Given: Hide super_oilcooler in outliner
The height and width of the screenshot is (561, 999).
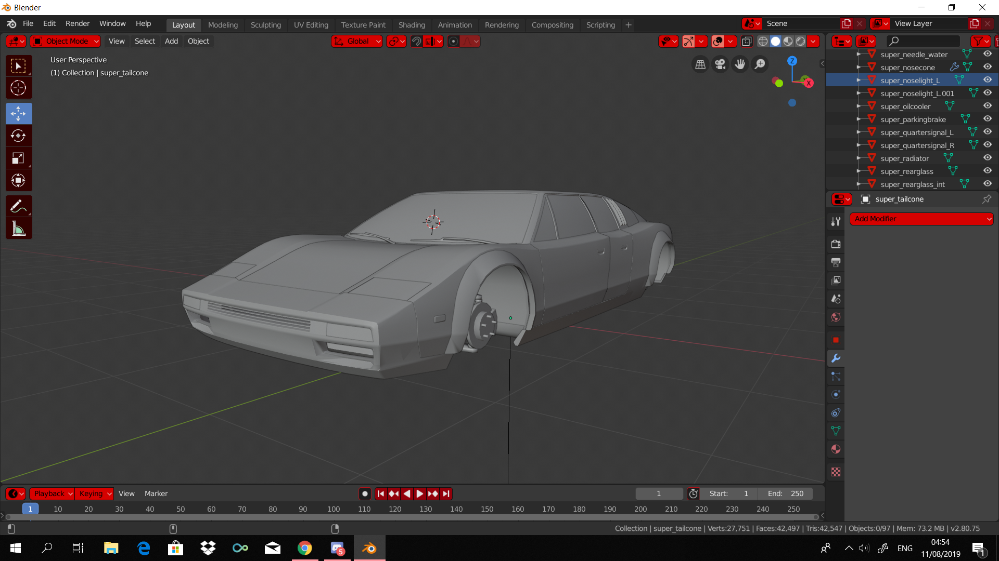Looking at the screenshot, I should pyautogui.click(x=987, y=106).
